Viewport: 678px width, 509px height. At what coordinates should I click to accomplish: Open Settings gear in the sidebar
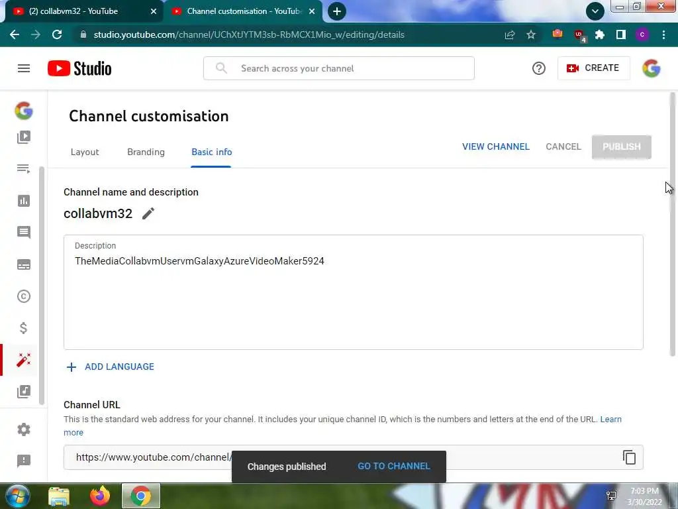(x=24, y=429)
